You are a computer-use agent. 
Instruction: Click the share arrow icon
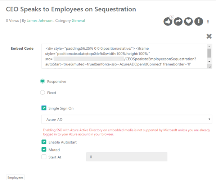[178, 22]
